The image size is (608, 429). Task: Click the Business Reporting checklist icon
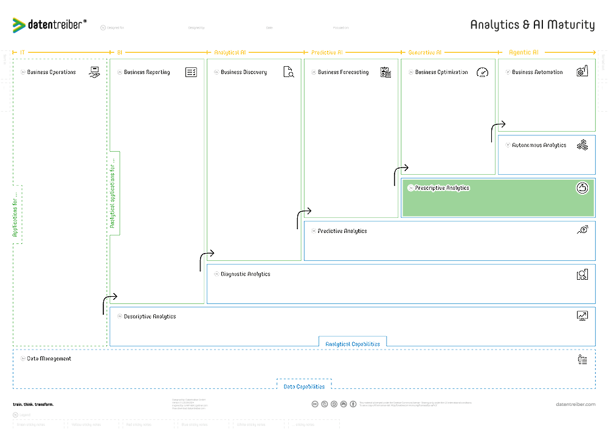coord(191,72)
